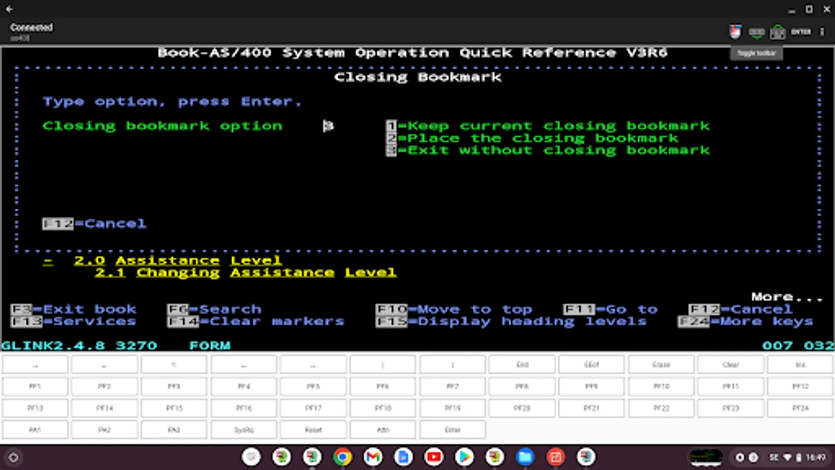
Task: Tap the Clear key on the keypad
Action: pyautogui.click(x=731, y=365)
